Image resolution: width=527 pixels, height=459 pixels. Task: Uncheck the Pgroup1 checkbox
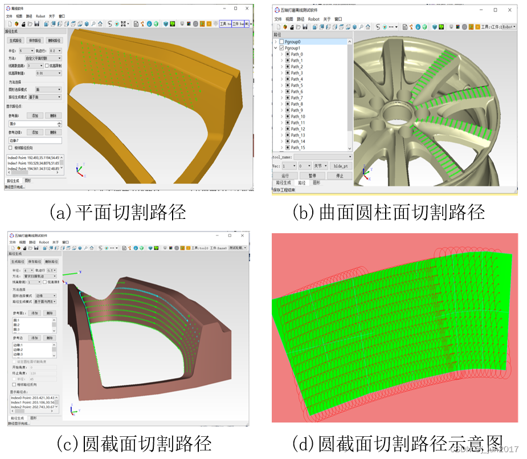[281, 48]
